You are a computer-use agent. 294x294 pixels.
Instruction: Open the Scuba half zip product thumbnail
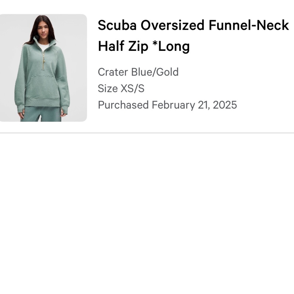tap(43, 68)
